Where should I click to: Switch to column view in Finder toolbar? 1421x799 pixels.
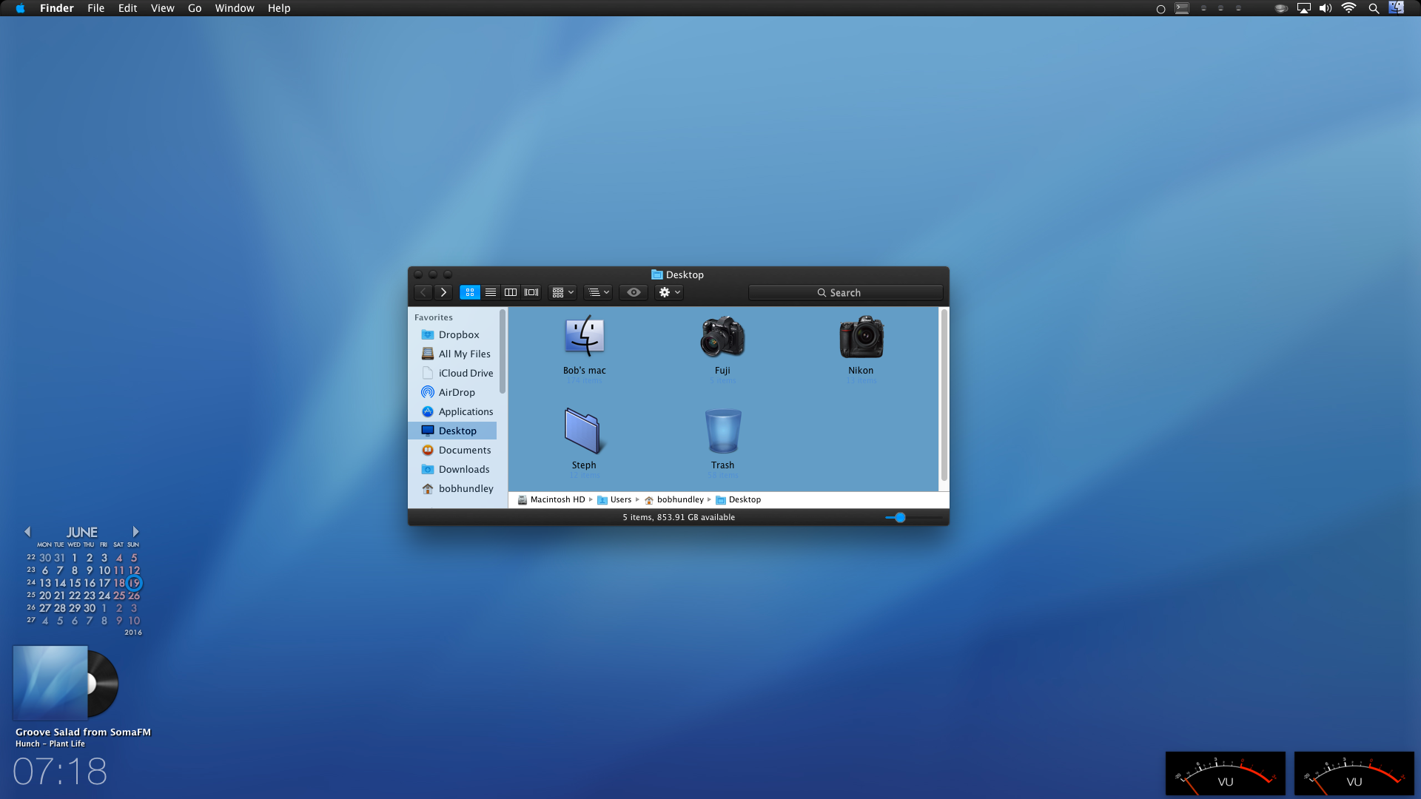[511, 292]
